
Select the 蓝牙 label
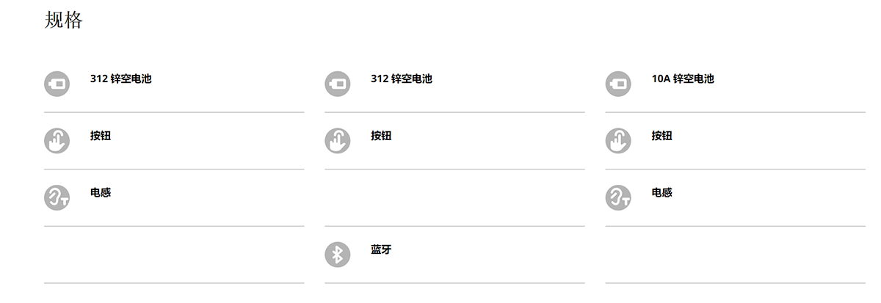[x=381, y=249]
